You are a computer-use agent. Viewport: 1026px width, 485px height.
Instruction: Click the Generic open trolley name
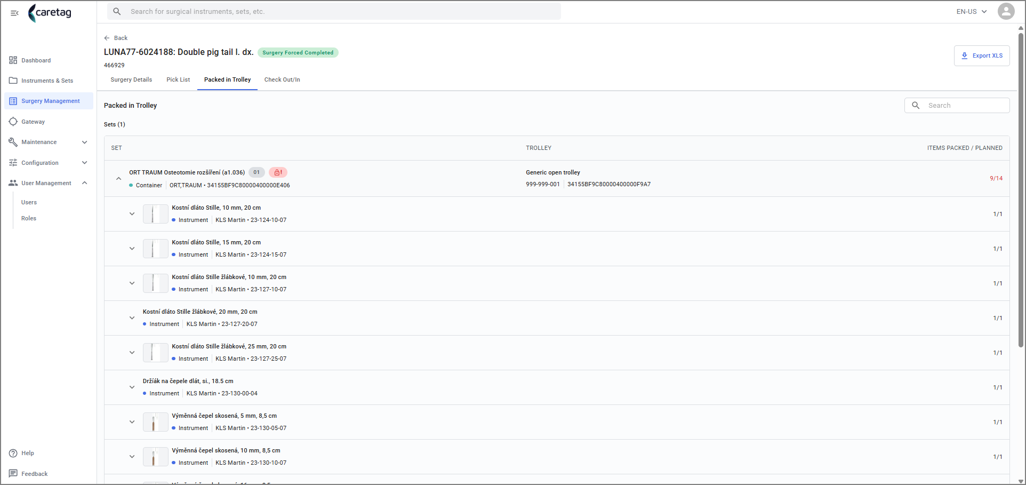click(x=552, y=172)
